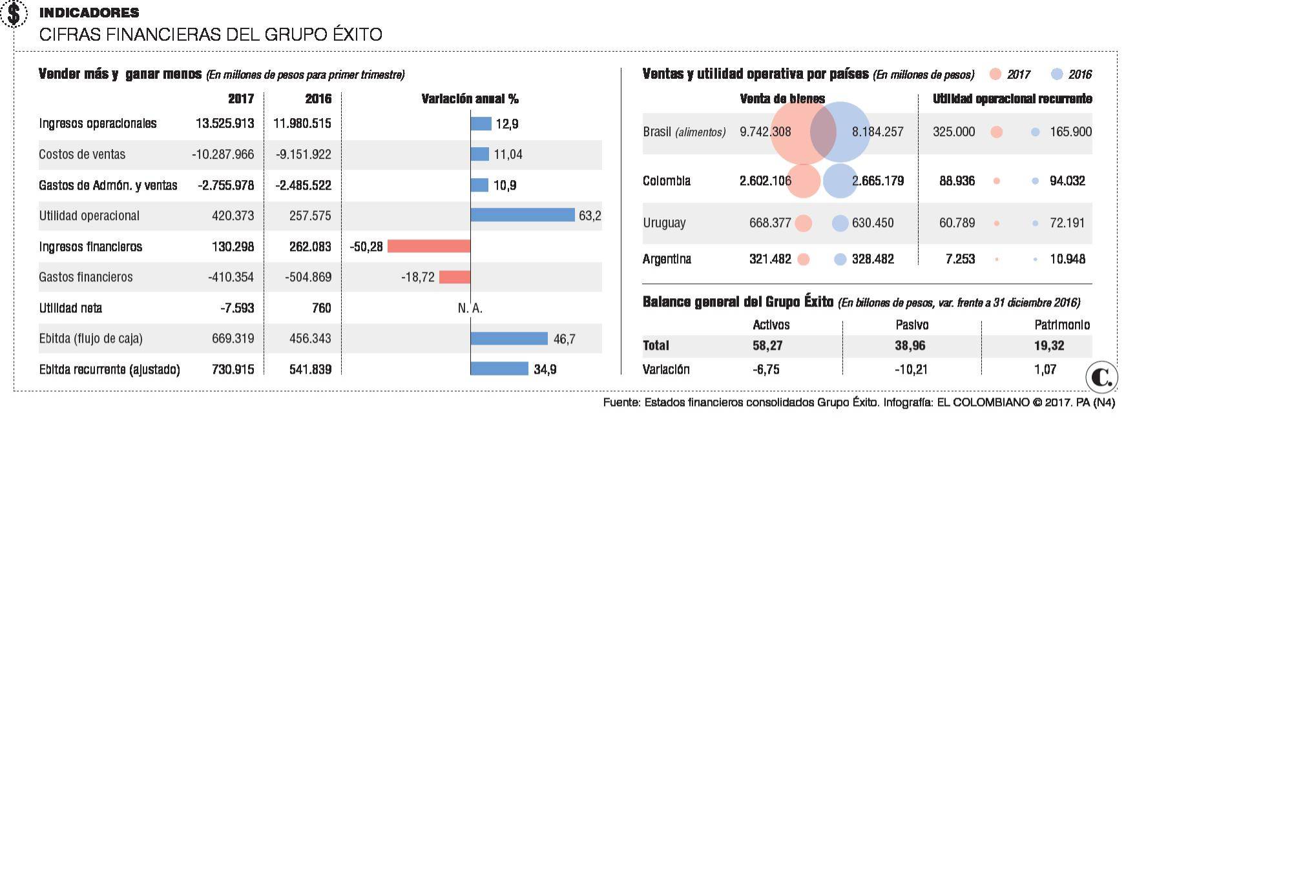Click the dollar sign icon beside INDICADORES

pos(14,14)
